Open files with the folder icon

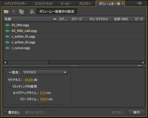pyautogui.click(x=6, y=11)
